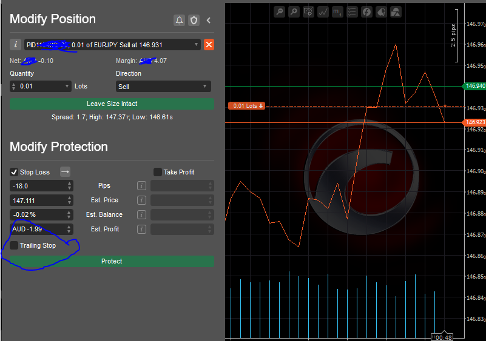486x341 pixels.
Task: Open the chart color options icon
Action: pyautogui.click(x=381, y=12)
